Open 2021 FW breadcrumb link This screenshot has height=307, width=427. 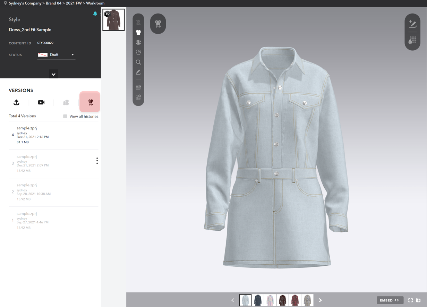[74, 3]
